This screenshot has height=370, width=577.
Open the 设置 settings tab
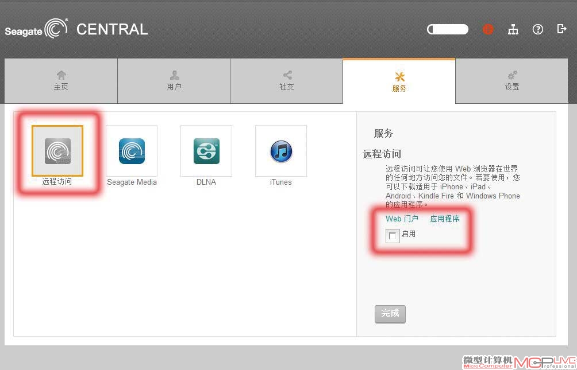coord(512,81)
